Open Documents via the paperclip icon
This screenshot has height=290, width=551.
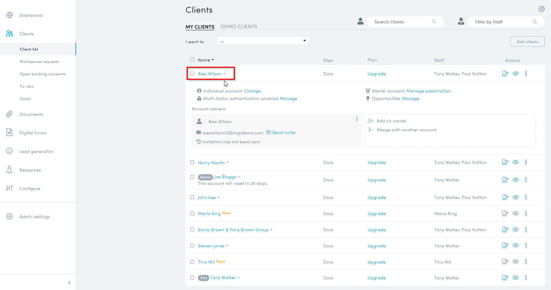pos(10,114)
